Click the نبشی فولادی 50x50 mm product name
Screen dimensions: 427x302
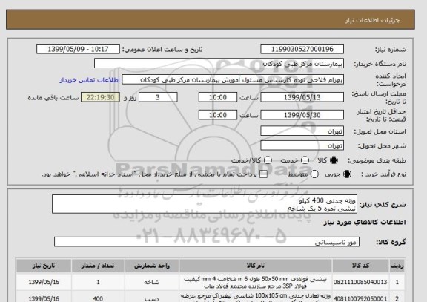coord(256,283)
